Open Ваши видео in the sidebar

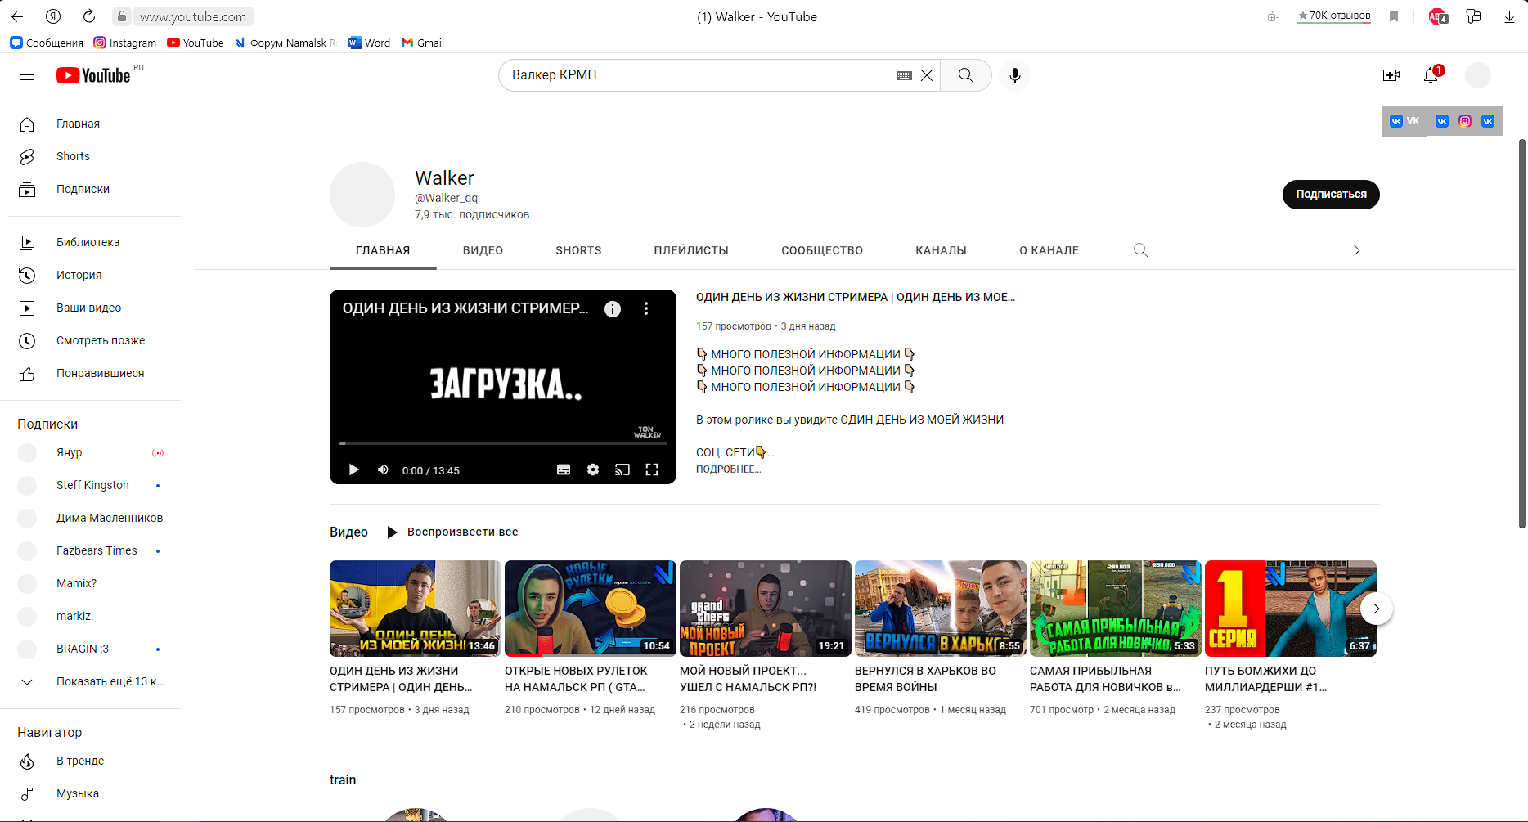[x=94, y=308]
